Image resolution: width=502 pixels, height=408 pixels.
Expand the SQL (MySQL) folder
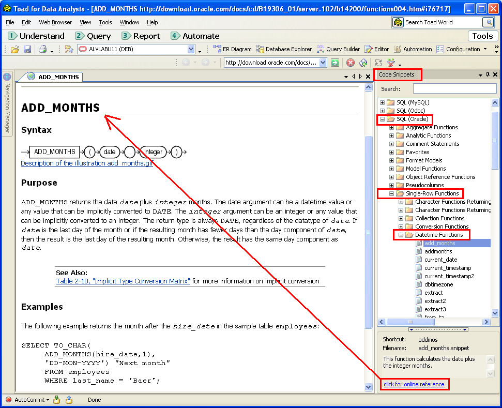click(x=382, y=102)
